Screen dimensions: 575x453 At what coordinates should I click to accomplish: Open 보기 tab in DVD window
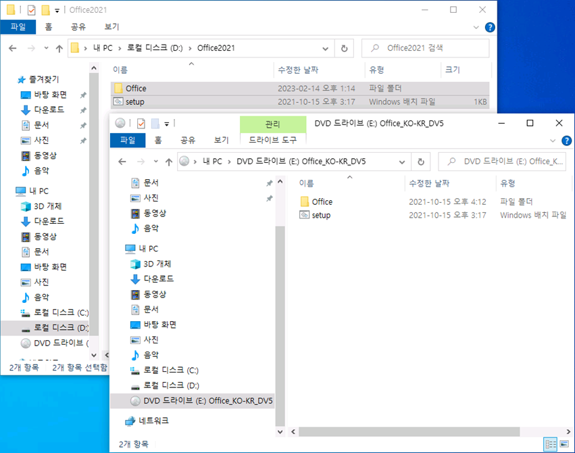pos(221,140)
